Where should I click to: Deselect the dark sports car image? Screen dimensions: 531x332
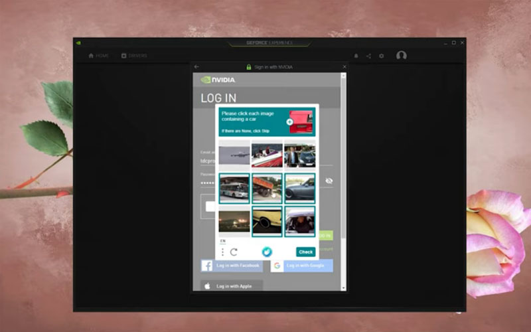point(300,189)
